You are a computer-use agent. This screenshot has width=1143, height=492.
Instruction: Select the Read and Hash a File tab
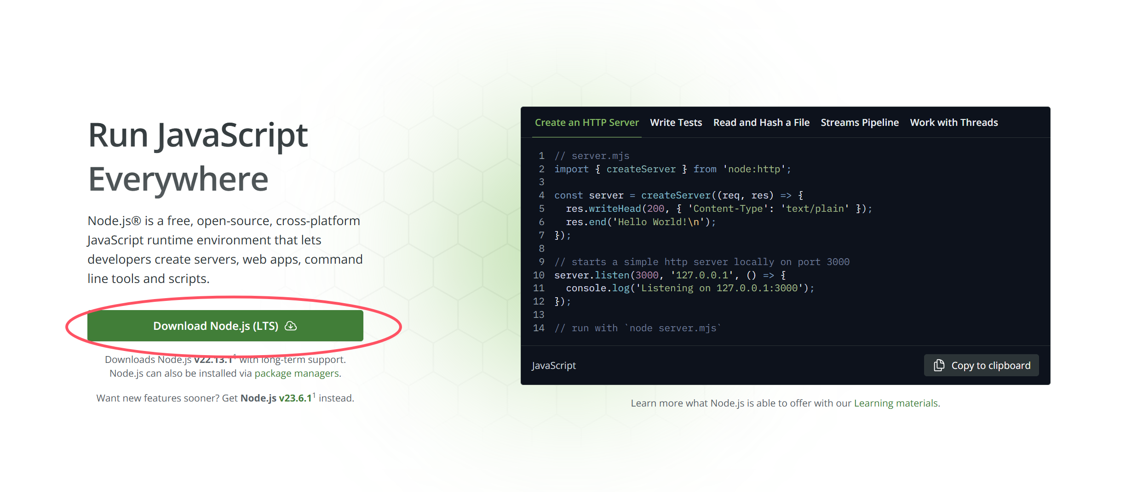[x=761, y=123]
